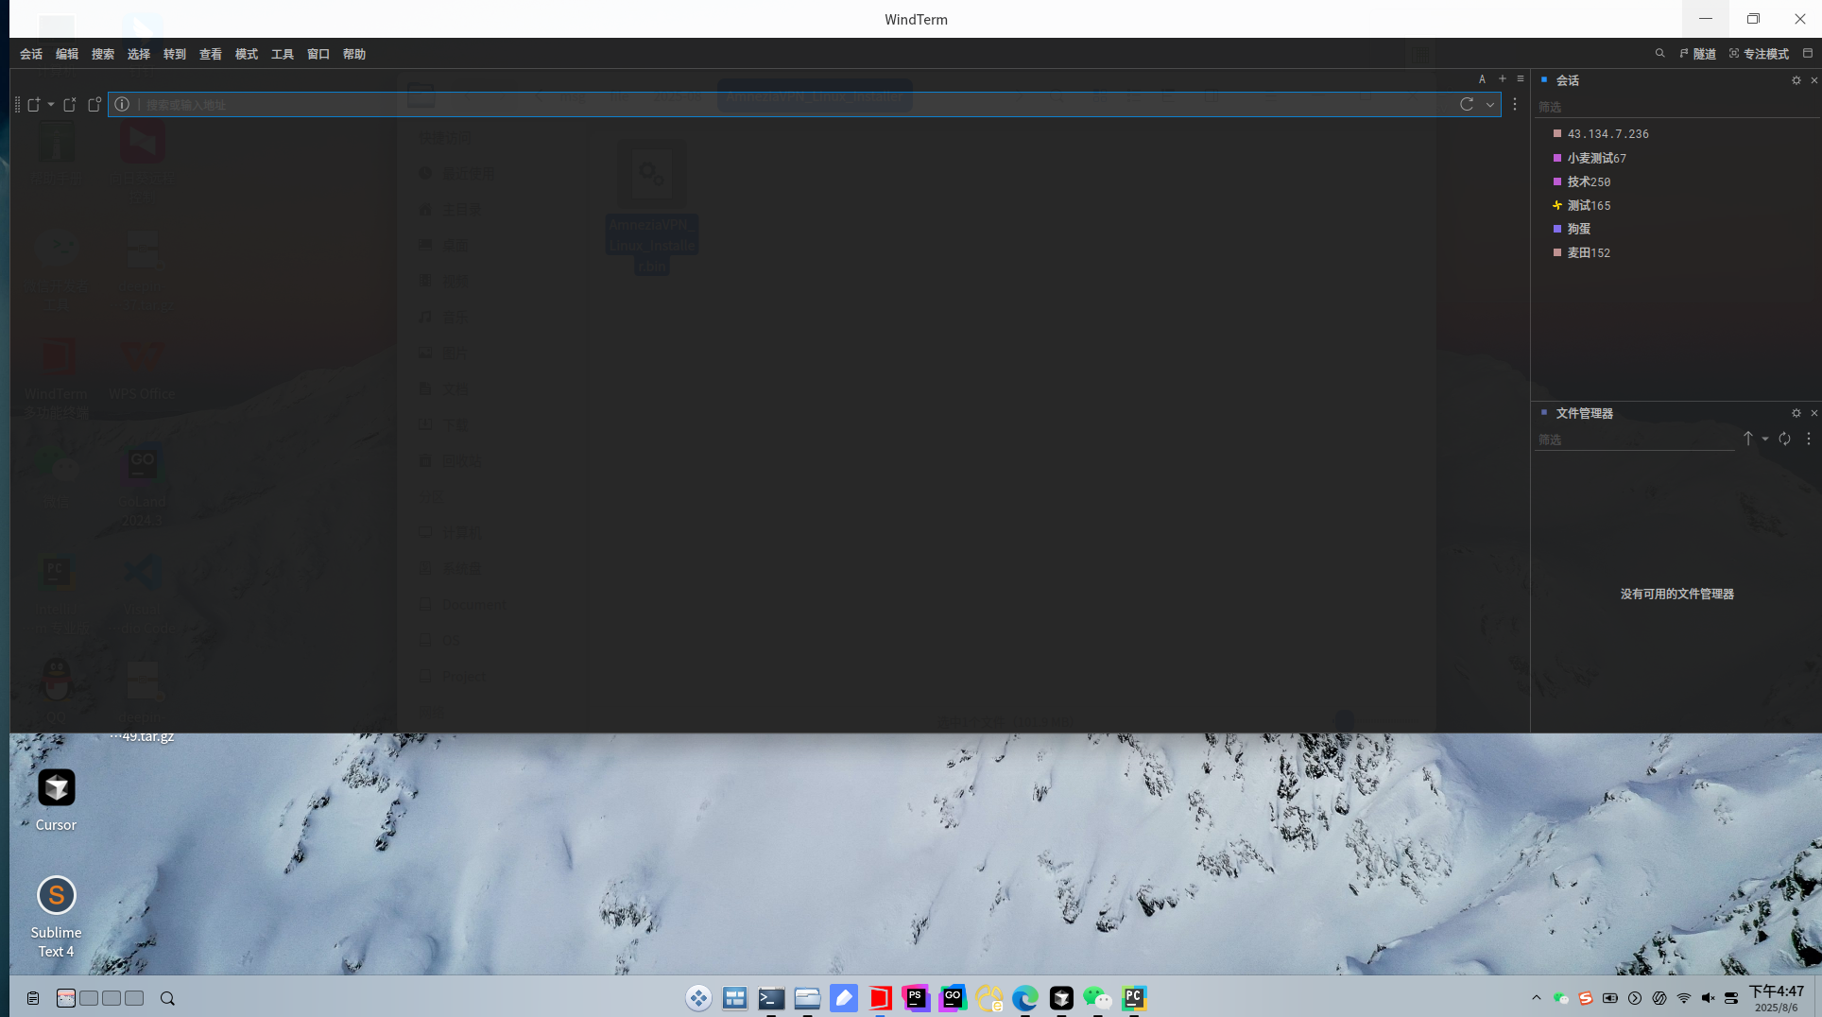Open the 查看 menu
This screenshot has height=1017, width=1822.
[x=211, y=54]
